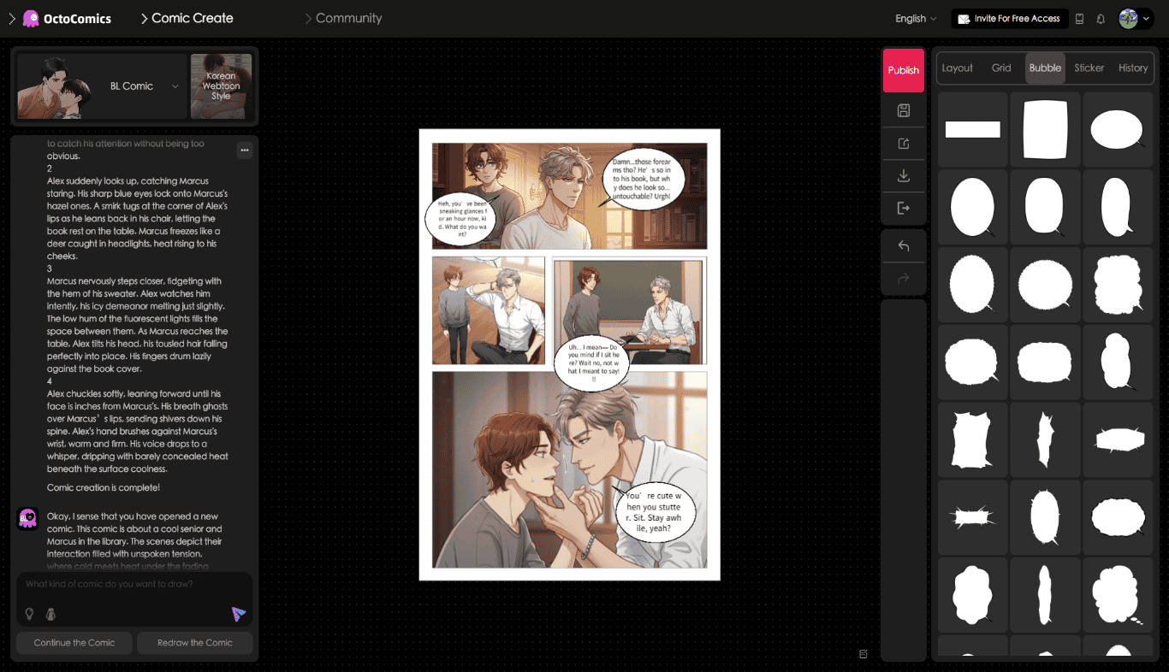Click the exit icon with right arrow
Viewport: 1169px width, 672px height.
[903, 208]
